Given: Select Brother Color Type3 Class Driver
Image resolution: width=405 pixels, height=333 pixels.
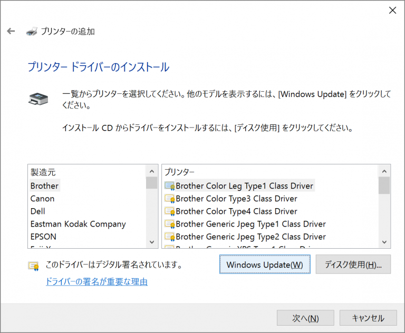Looking at the screenshot, I should point(236,199).
